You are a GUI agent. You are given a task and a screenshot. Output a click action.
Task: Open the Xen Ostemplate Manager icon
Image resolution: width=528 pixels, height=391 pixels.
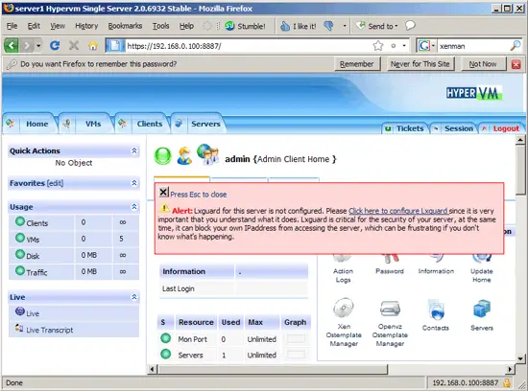(x=344, y=308)
